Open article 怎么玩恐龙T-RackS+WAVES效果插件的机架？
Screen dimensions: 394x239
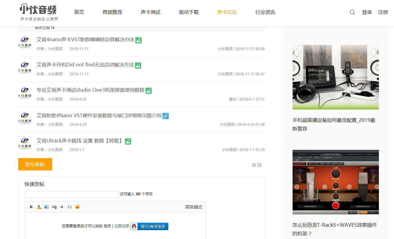[x=334, y=229]
